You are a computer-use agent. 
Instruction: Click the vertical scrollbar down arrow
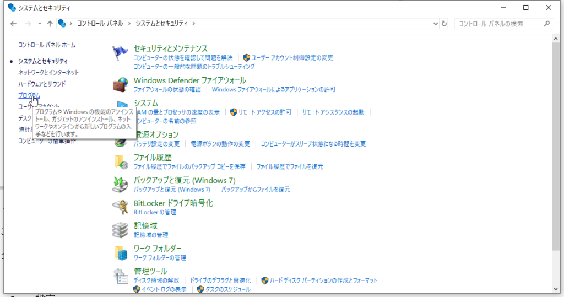(x=556, y=289)
